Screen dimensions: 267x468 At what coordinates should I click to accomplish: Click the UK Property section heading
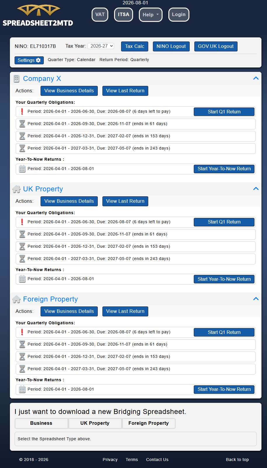click(43, 189)
